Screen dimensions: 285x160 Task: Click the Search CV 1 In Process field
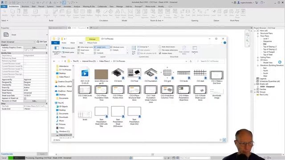pyautogui.click(x=210, y=61)
